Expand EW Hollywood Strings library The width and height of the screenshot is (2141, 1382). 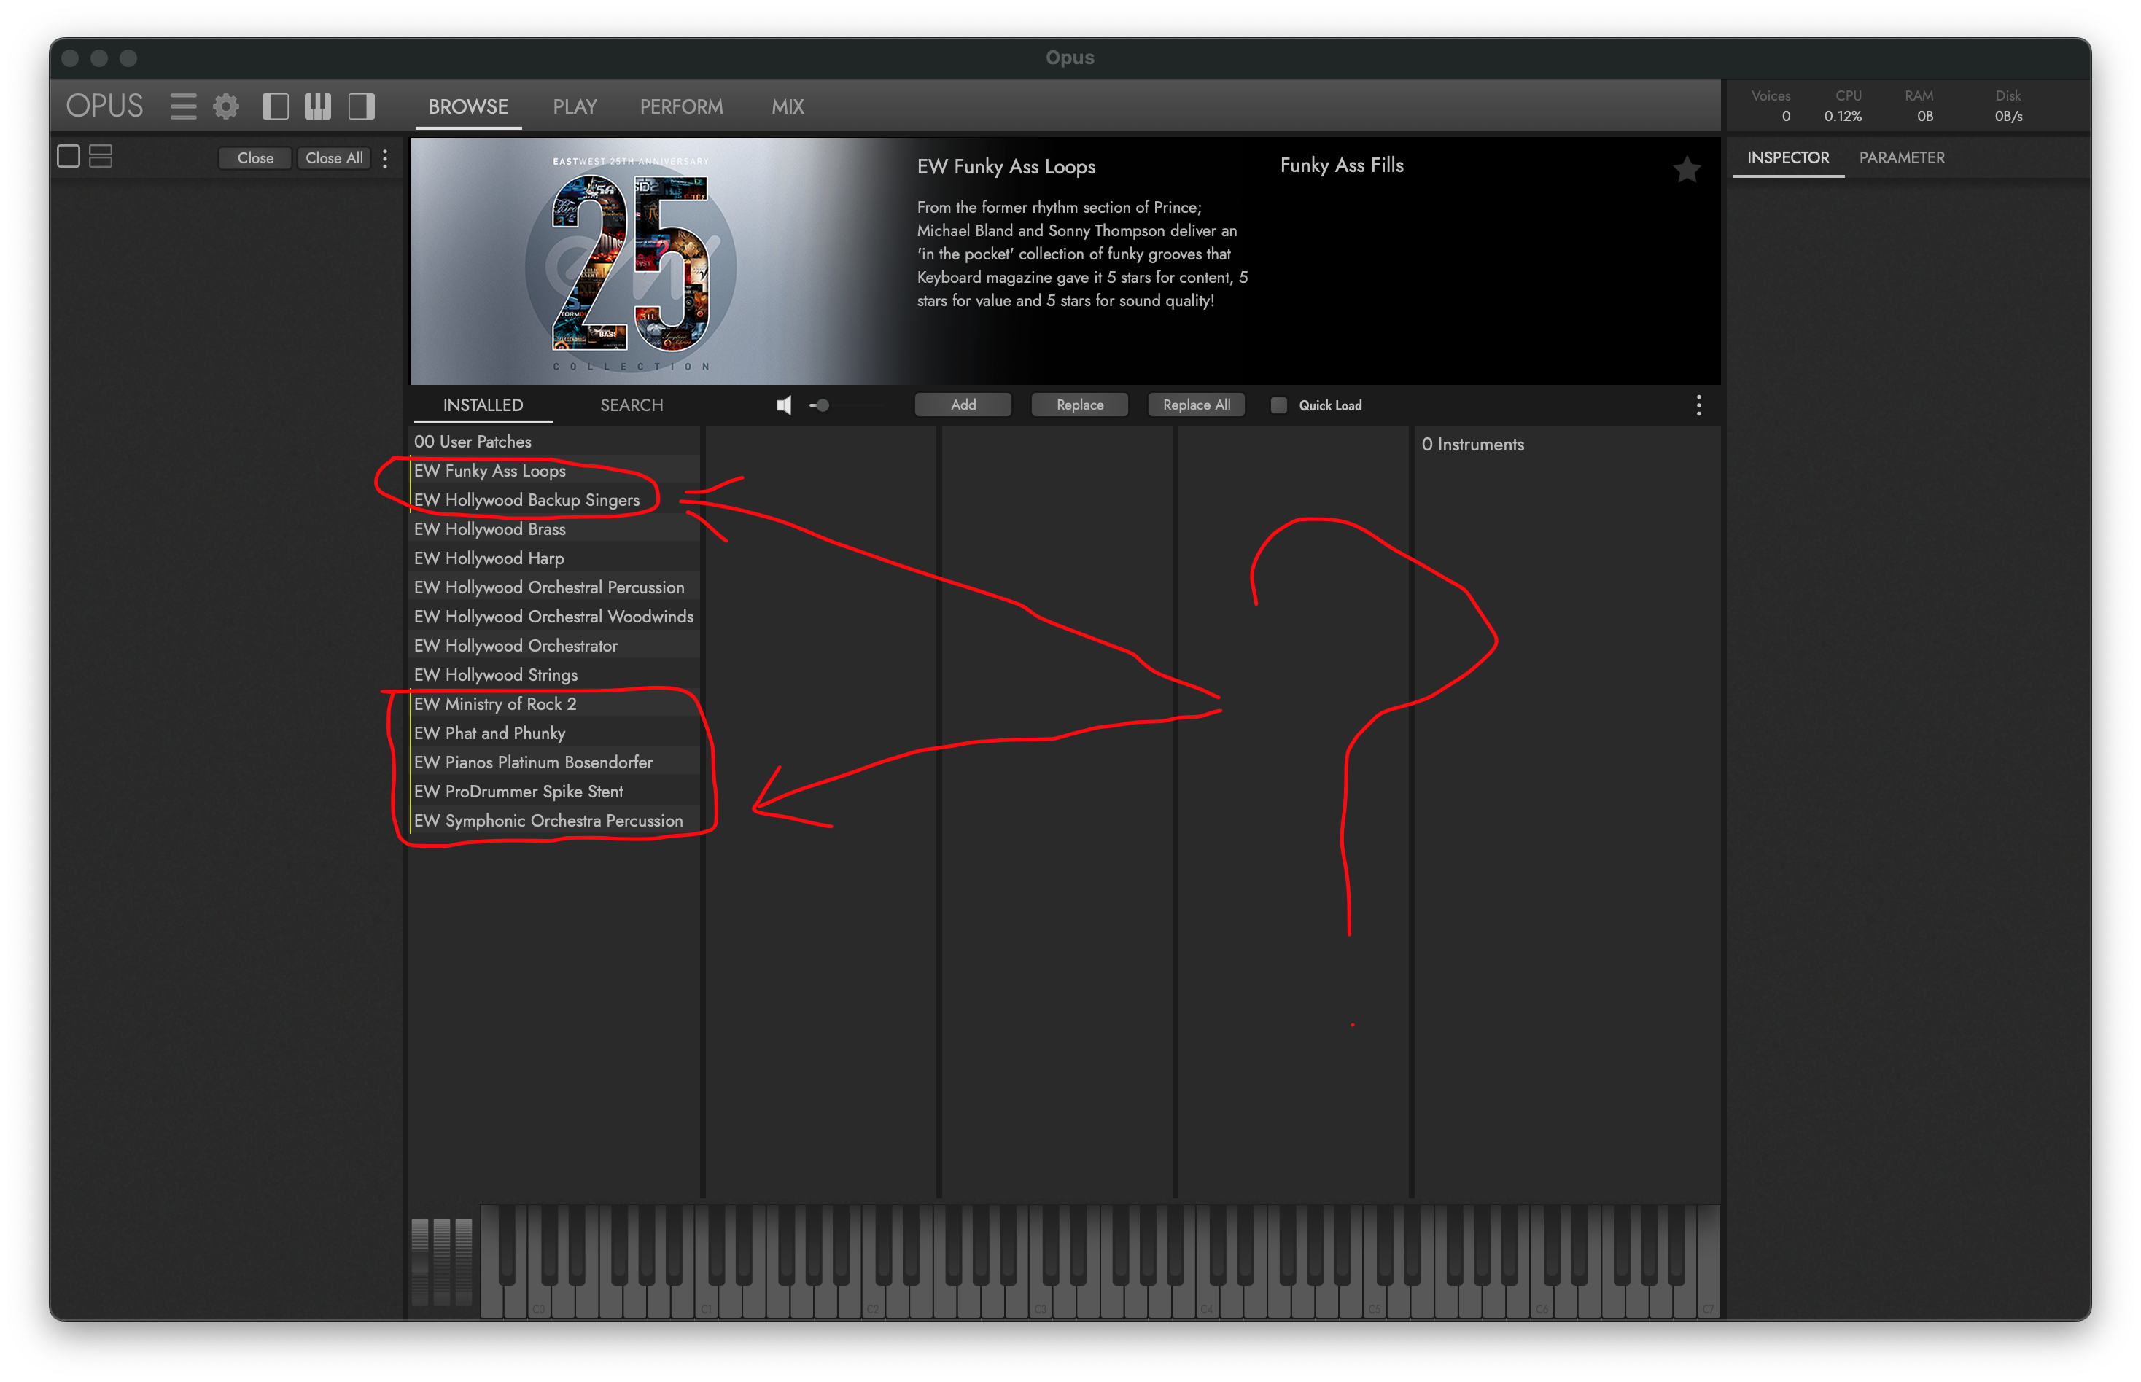pyautogui.click(x=496, y=675)
